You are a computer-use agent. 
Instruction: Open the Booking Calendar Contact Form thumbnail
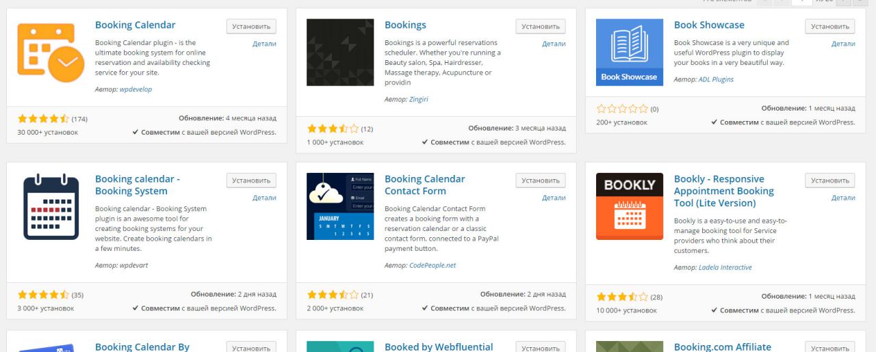[340, 206]
